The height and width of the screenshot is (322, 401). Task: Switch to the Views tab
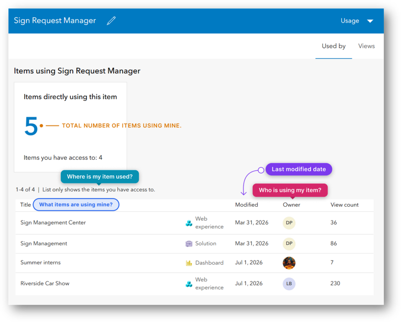366,46
